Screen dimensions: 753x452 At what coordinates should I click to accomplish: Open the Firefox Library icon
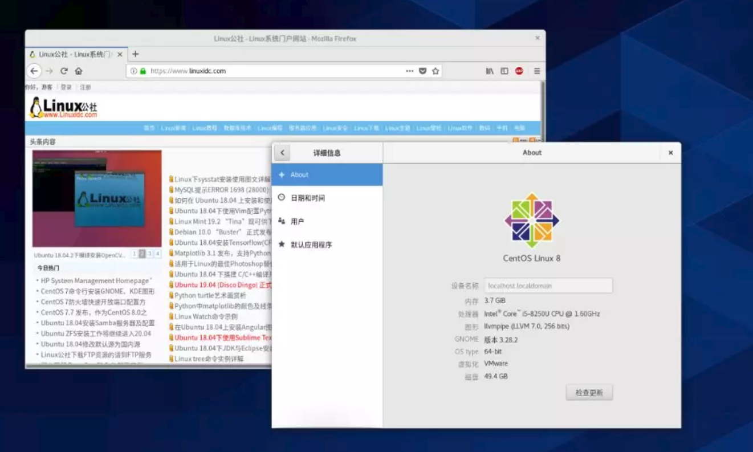(x=490, y=71)
